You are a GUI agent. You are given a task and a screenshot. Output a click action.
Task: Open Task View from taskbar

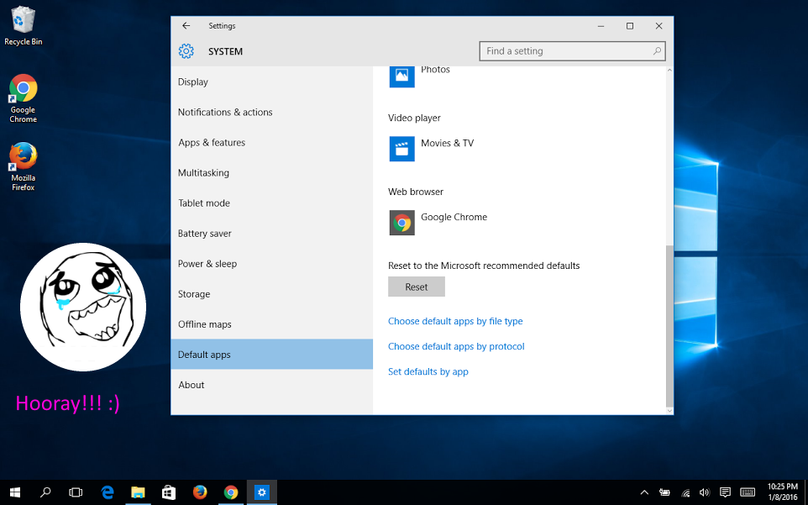click(76, 492)
